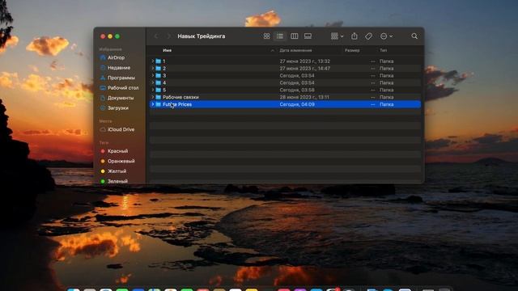
Task: Go forward with the right chevron
Action: click(x=168, y=36)
